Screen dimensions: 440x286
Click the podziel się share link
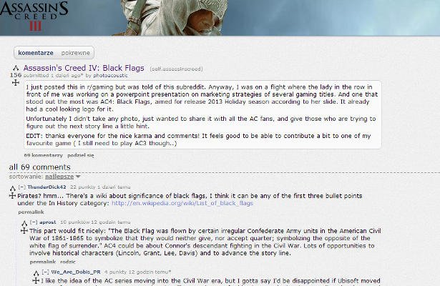pyautogui.click(x=81, y=155)
